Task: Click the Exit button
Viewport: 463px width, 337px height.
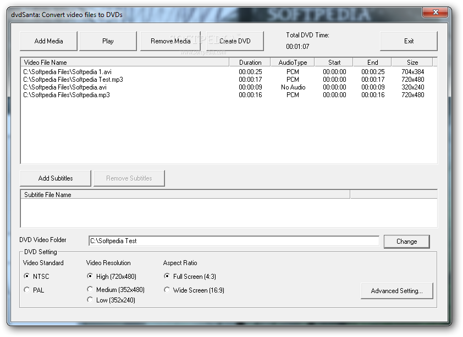Action: (409, 41)
